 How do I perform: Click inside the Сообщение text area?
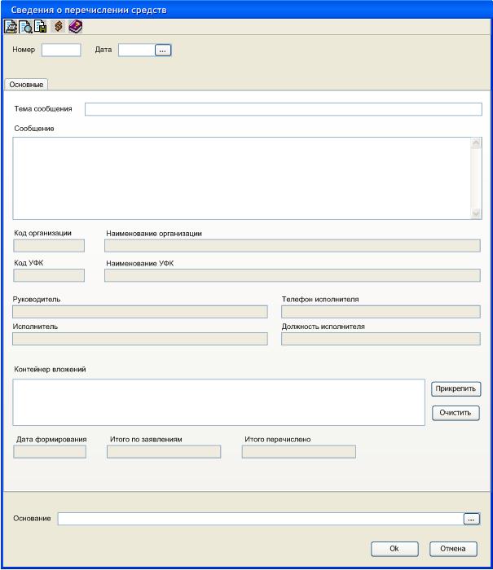click(x=241, y=178)
